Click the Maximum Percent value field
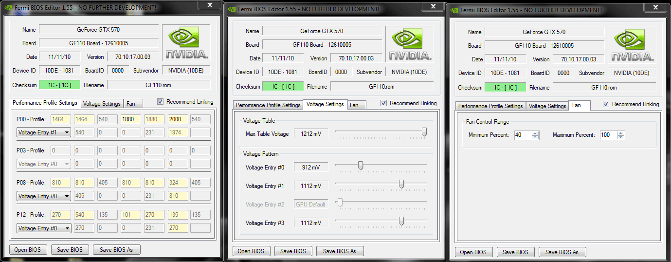 (x=608, y=135)
